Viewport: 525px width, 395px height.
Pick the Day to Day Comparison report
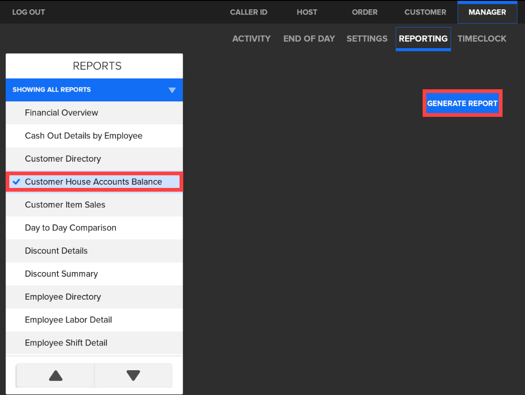[71, 228]
